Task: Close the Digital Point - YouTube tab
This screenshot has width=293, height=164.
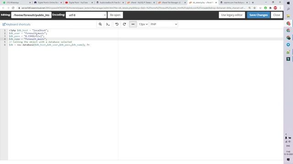Action: pyautogui.click(x=92, y=3)
